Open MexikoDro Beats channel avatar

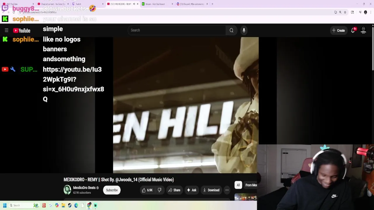pos(67,190)
